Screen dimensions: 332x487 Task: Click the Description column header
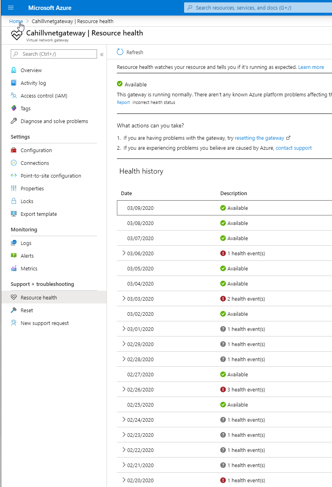tap(234, 193)
